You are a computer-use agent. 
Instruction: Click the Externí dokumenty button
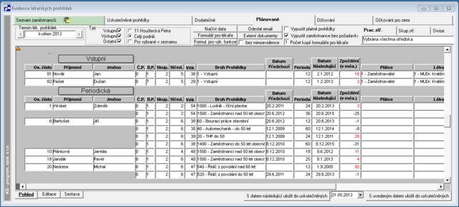[260, 36]
